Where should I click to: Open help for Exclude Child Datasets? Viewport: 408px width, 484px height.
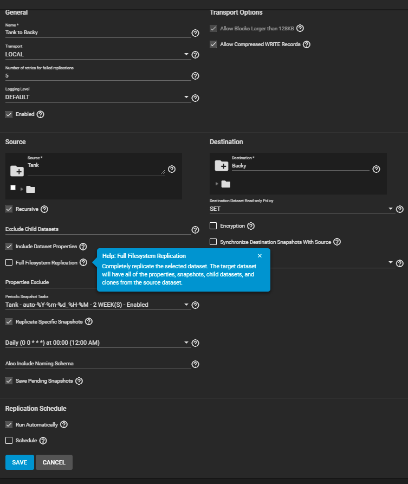tap(195, 230)
